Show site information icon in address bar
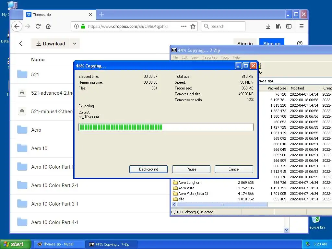 (77, 26)
